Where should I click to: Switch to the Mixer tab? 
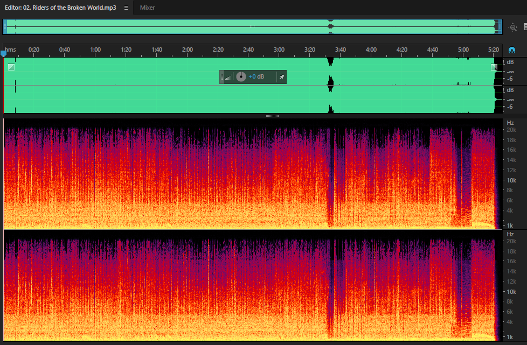147,8
